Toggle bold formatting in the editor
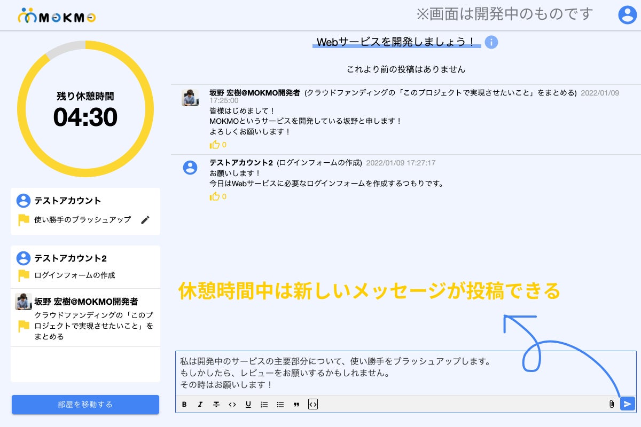This screenshot has width=641, height=427. click(184, 405)
